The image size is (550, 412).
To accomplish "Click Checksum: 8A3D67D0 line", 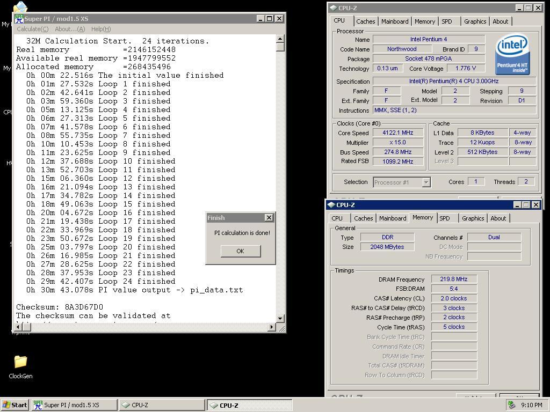I will pyautogui.click(x=60, y=307).
